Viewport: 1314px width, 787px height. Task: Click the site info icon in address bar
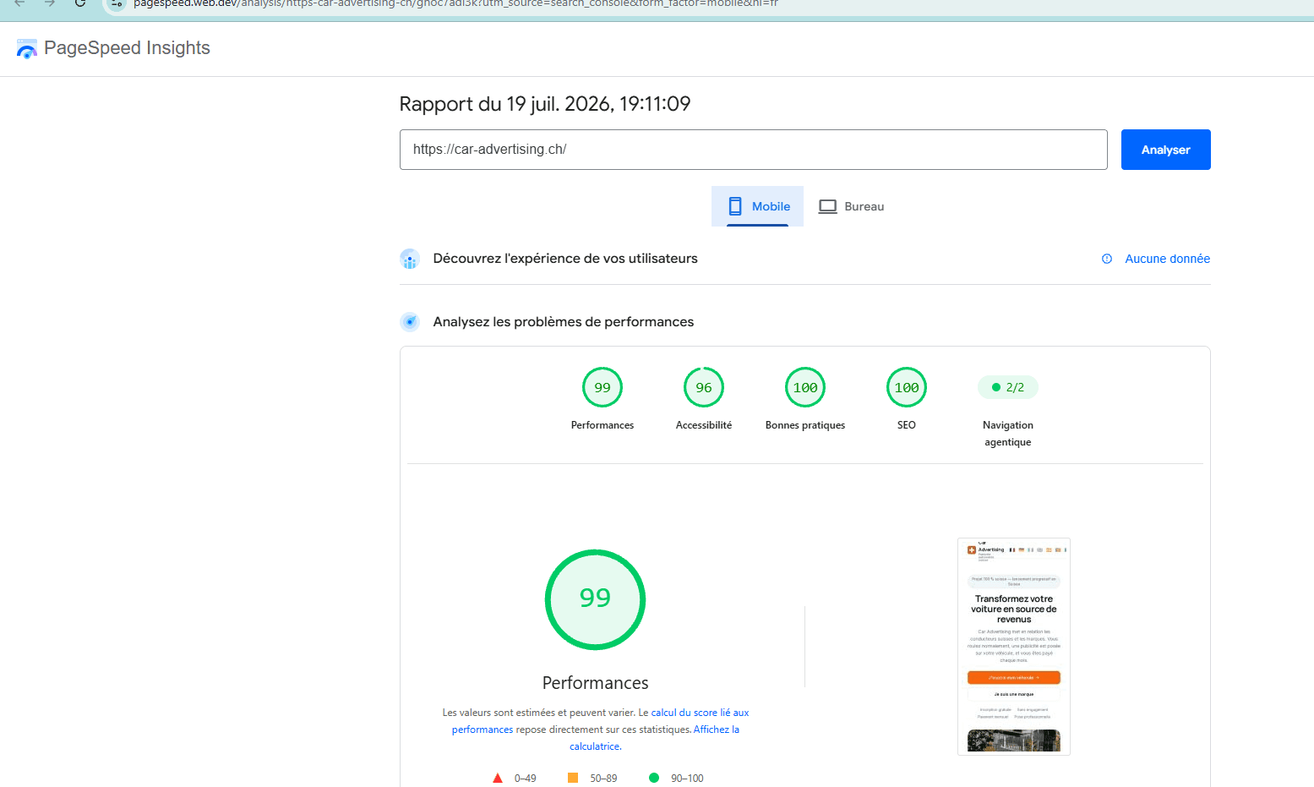(117, 3)
